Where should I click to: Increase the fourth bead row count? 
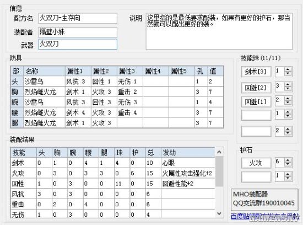pyautogui.click(x=288, y=112)
